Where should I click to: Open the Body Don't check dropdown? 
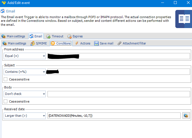tap(25, 94)
